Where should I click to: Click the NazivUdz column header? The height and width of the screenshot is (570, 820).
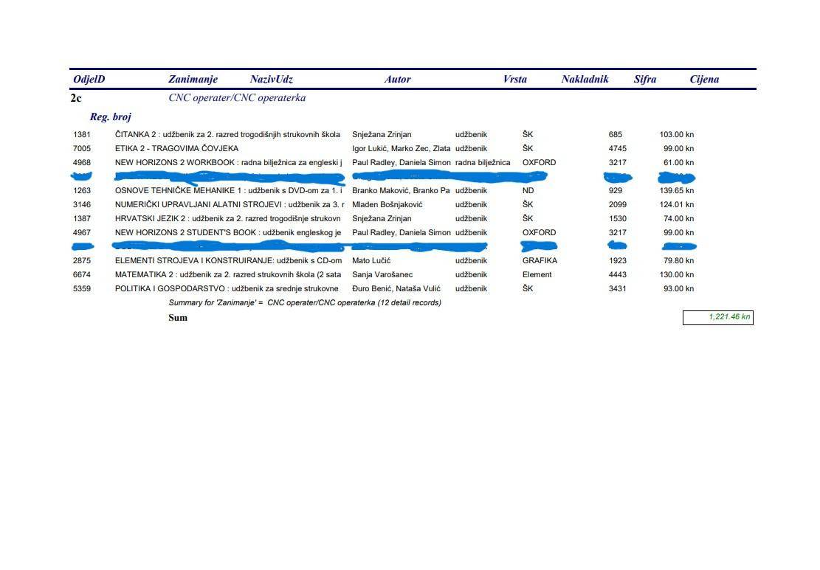[x=272, y=80]
